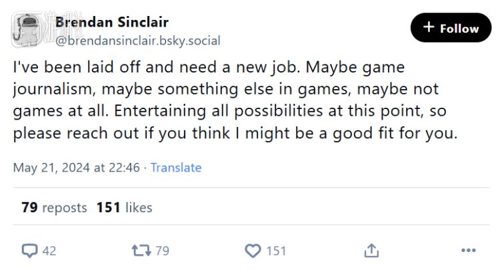The image size is (500, 270).
Task: Follow Brendan Sinclair
Action: pyautogui.click(x=451, y=28)
